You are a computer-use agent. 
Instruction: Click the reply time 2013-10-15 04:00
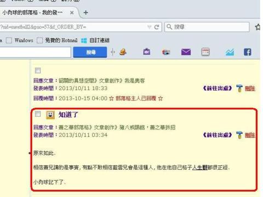click(83, 98)
